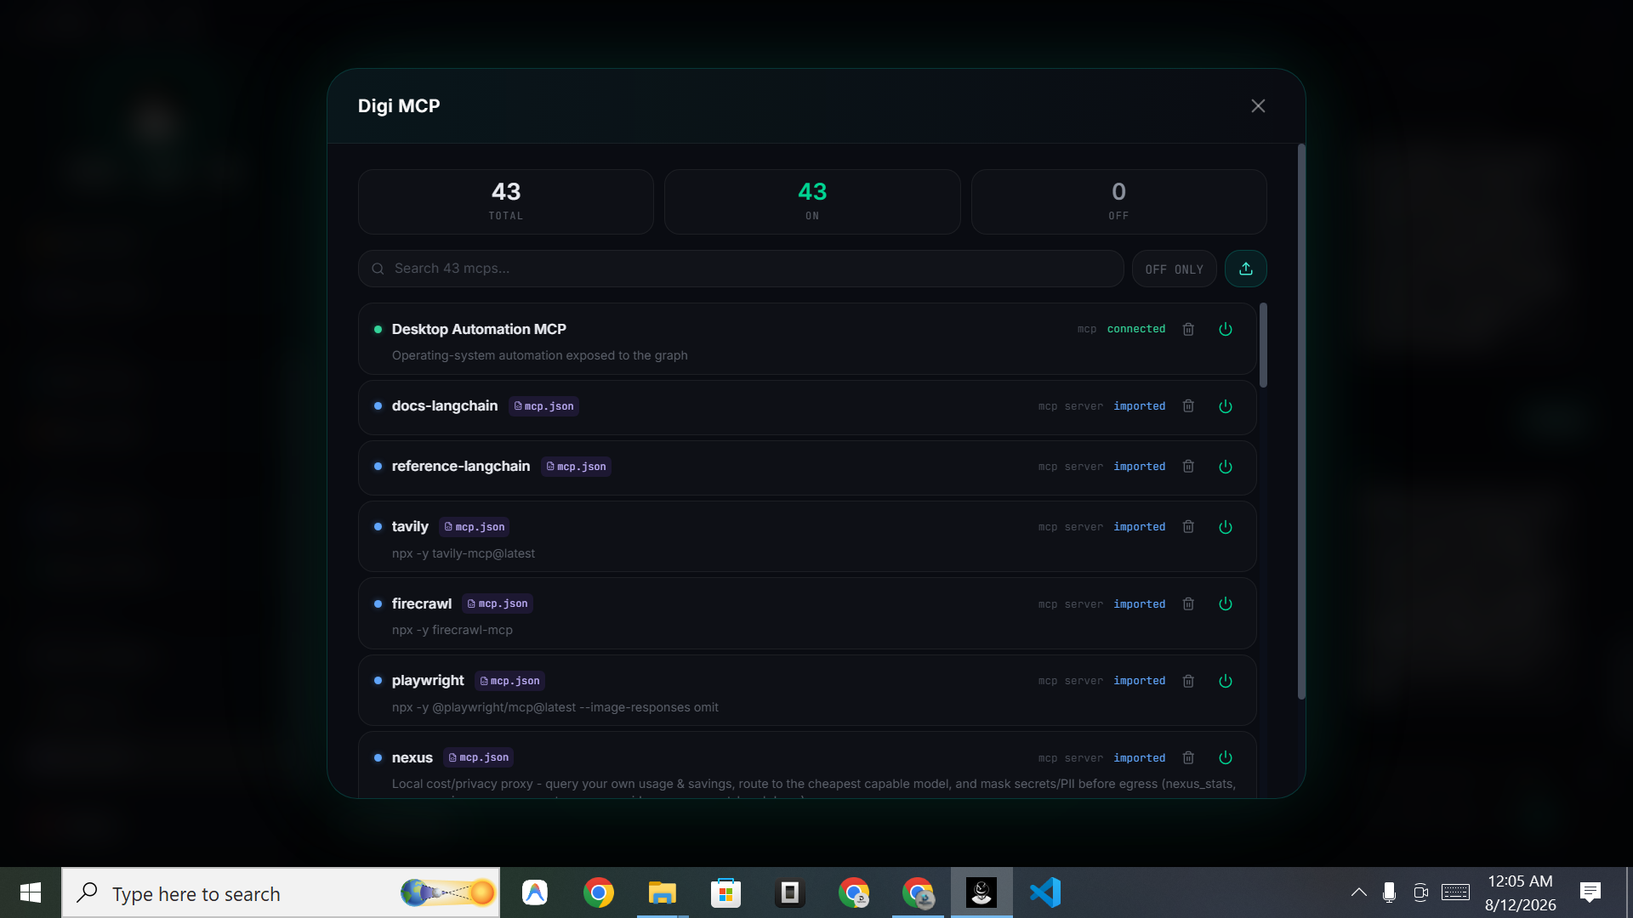Click the Desktop Automation MCP title
The width and height of the screenshot is (1633, 918).
click(479, 329)
